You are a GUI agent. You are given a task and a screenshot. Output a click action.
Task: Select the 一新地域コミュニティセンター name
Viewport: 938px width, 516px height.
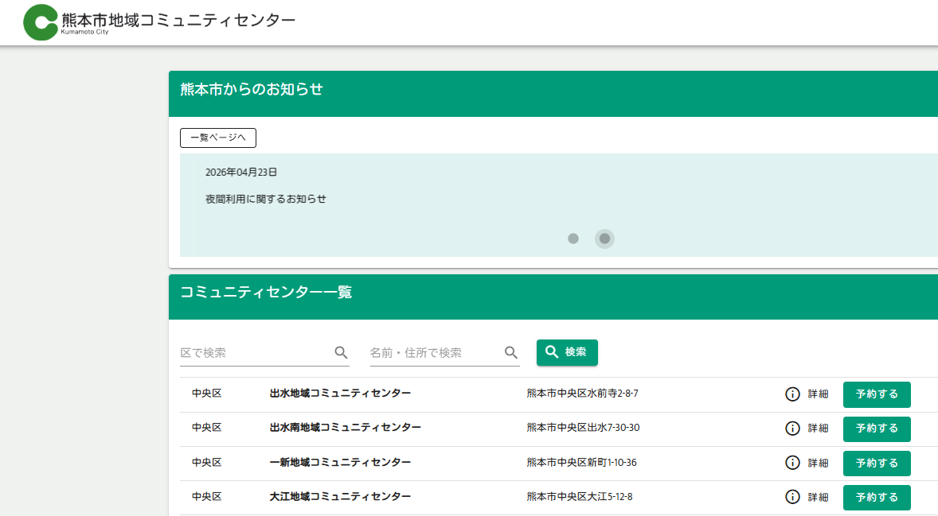click(340, 462)
